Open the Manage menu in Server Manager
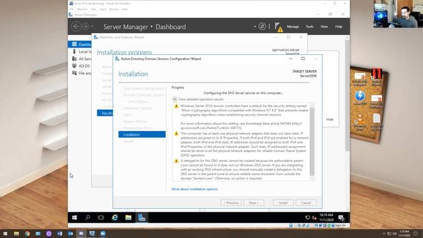 click(x=293, y=26)
